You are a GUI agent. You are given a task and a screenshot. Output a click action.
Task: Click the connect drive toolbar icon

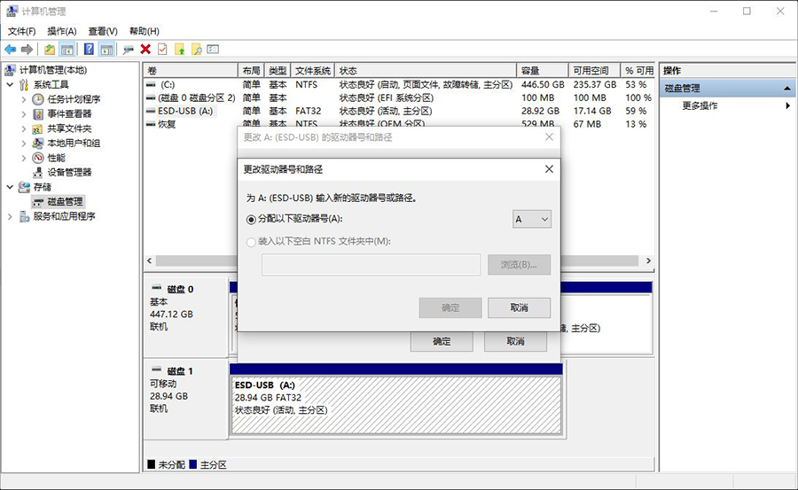(129, 50)
